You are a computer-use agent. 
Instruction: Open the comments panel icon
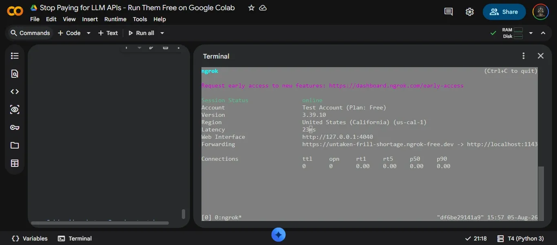449,12
